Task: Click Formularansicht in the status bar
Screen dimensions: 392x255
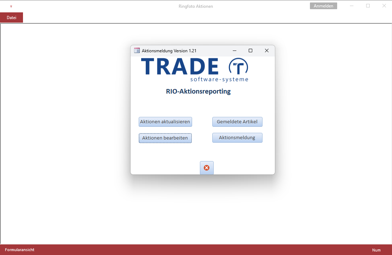Action: coord(19,250)
